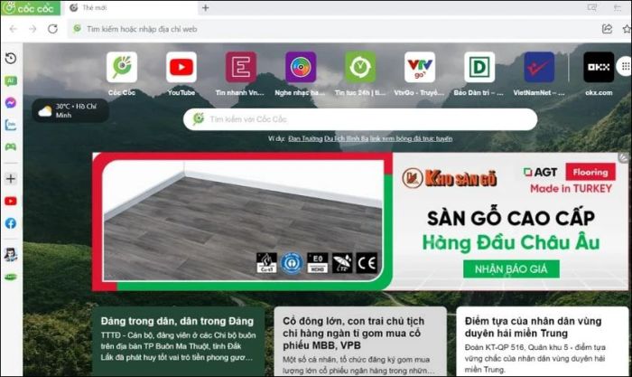
Task: Open the all shortcuts grid button
Action: point(625,67)
